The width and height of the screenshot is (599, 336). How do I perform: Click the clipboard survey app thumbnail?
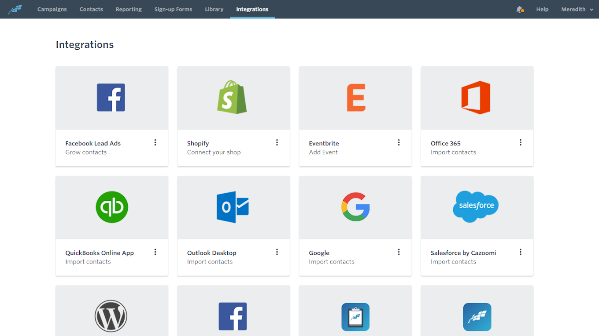point(355,317)
